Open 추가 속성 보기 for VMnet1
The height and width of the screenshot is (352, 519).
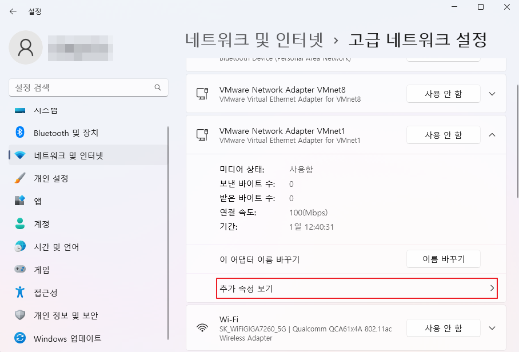pos(357,289)
